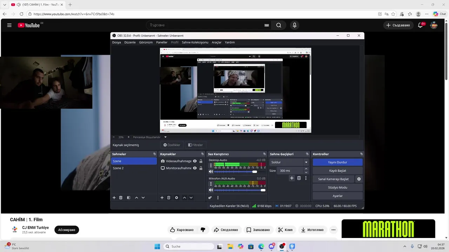Open YouTube hamburger guide menu

[9, 25]
